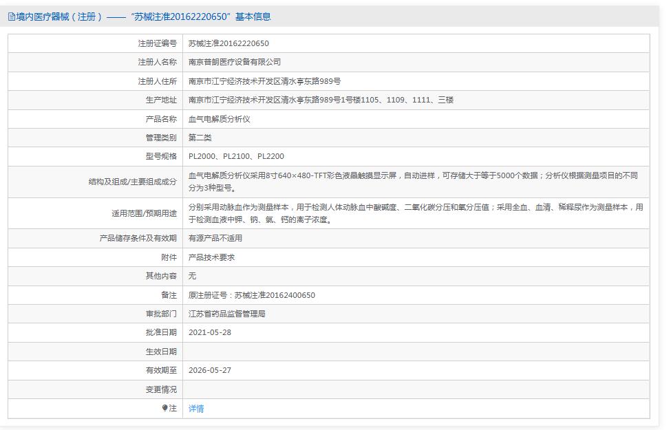Click the 注册人住所 label
Viewport: 671px width, 430px height.
[x=157, y=81]
